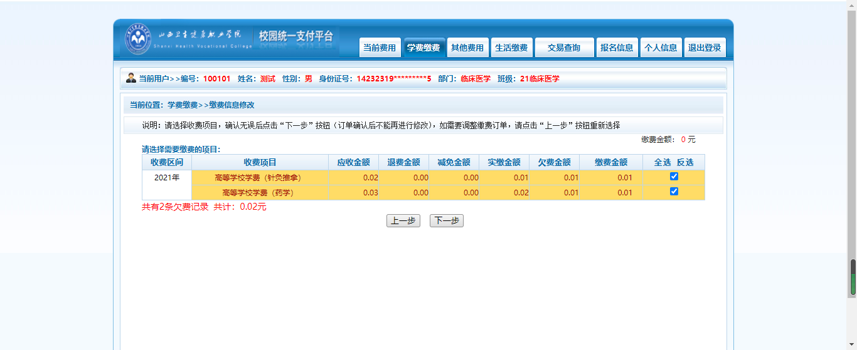Click 退出登录 to log out

[705, 48]
